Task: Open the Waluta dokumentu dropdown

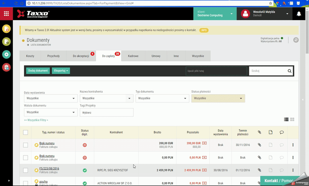Action: [51, 112]
